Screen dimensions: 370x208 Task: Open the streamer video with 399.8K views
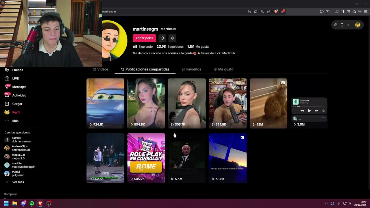click(x=228, y=103)
